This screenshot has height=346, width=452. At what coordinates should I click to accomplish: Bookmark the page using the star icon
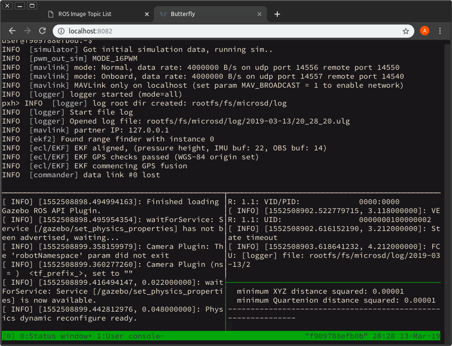pyautogui.click(x=405, y=31)
